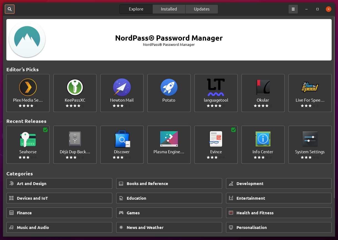Screen dimensions: 338x240
Task: Click the KeePassXC app name
Action: pos(75,100)
